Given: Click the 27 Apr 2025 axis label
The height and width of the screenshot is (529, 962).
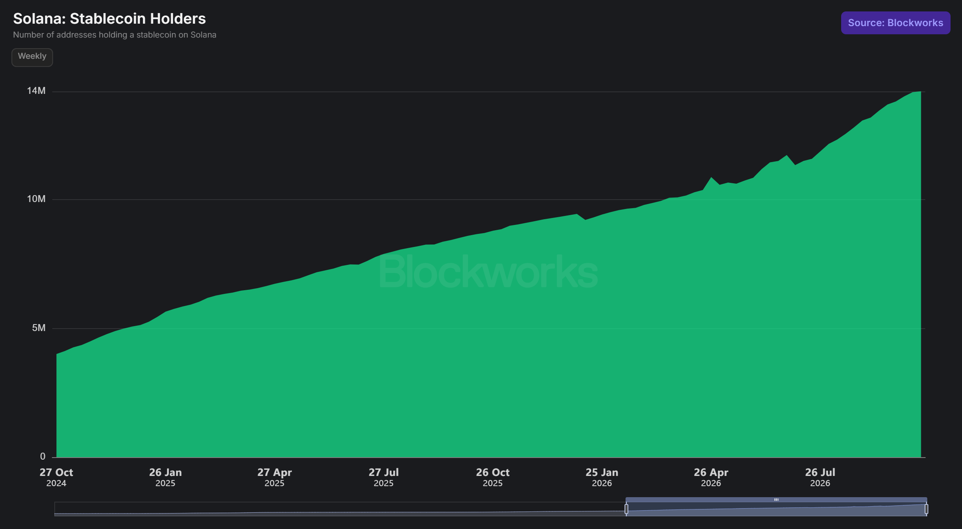Looking at the screenshot, I should [x=274, y=477].
